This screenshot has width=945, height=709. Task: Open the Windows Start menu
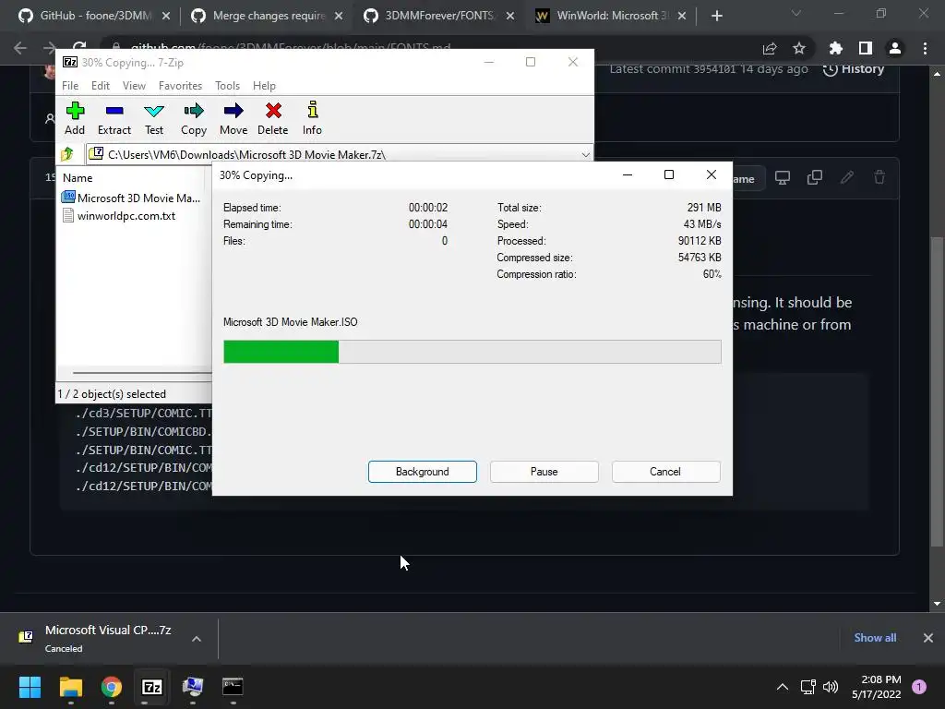[30, 687]
